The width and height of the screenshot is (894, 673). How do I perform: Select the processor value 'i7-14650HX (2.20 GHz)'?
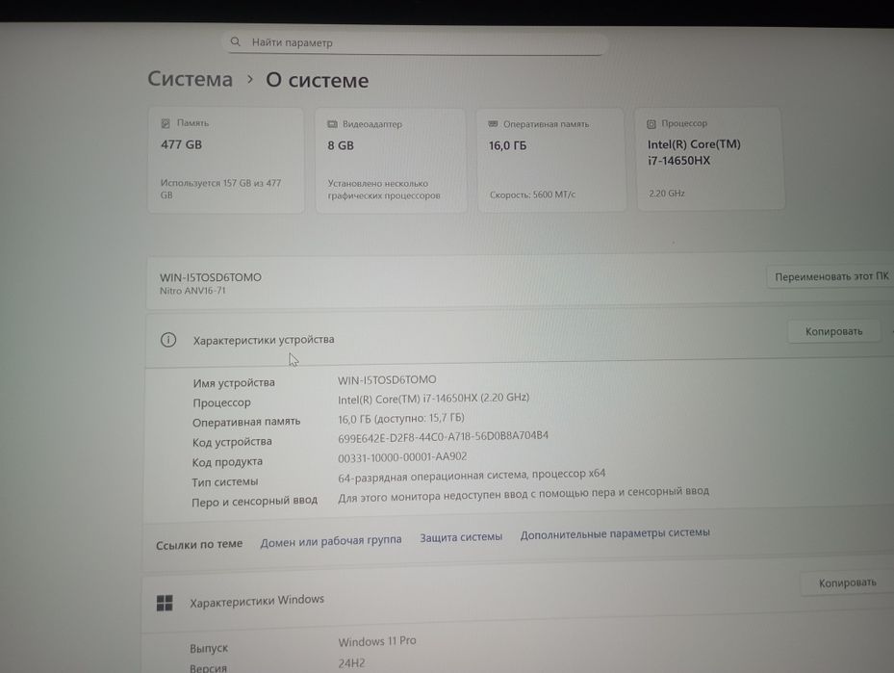tap(433, 398)
